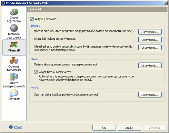This screenshot has height=133, width=169.
Task: Click the Anuluj button
Action: coord(129,128)
